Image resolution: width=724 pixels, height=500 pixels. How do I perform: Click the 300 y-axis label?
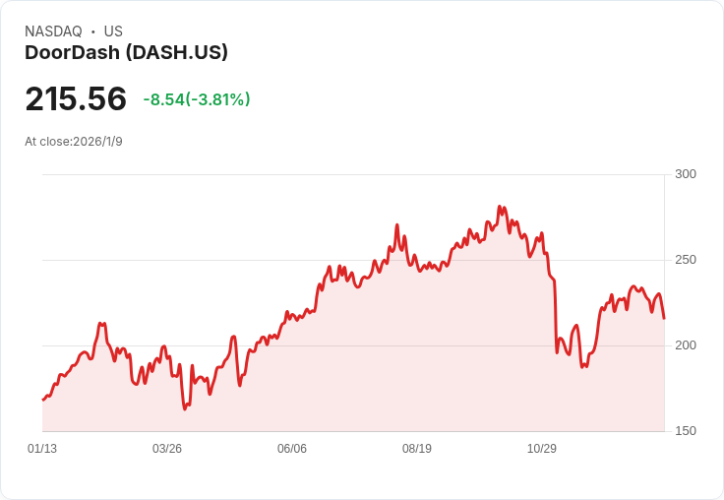point(686,174)
